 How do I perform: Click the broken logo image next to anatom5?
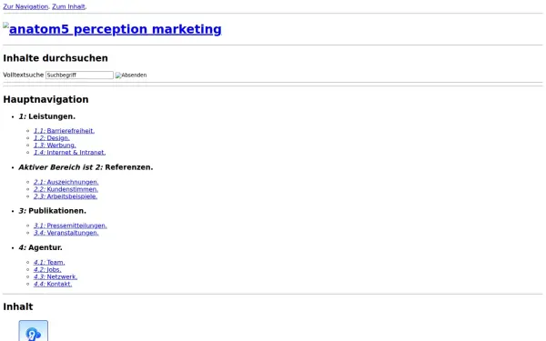coord(6,25)
